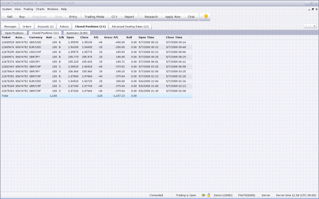Click the connection status icon in status bar
This screenshot has width=319, height=199.
coord(203,195)
